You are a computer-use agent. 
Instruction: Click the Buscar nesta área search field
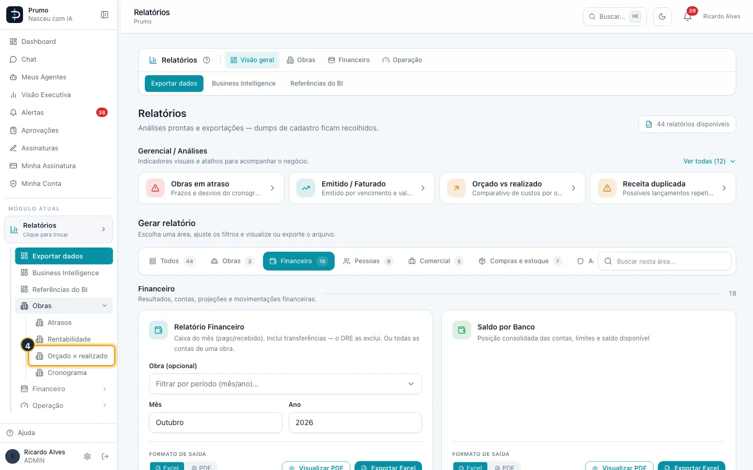pos(664,261)
